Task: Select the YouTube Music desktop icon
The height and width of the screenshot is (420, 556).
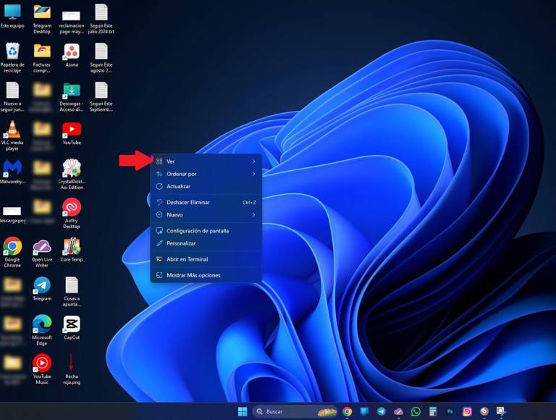Action: point(42,369)
